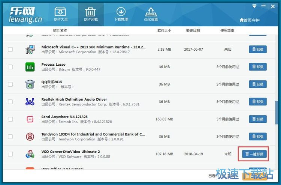This screenshot has height=185, width=281.
Task: Click the Realtek Audio Driver icon
Action: point(30,102)
